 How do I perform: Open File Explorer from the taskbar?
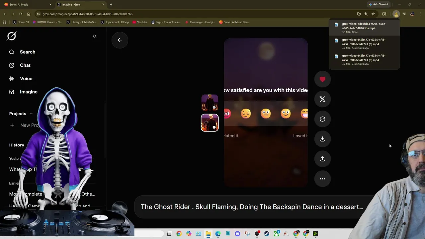(x=208, y=234)
